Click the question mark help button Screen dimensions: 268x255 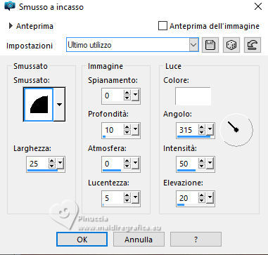[196, 240]
